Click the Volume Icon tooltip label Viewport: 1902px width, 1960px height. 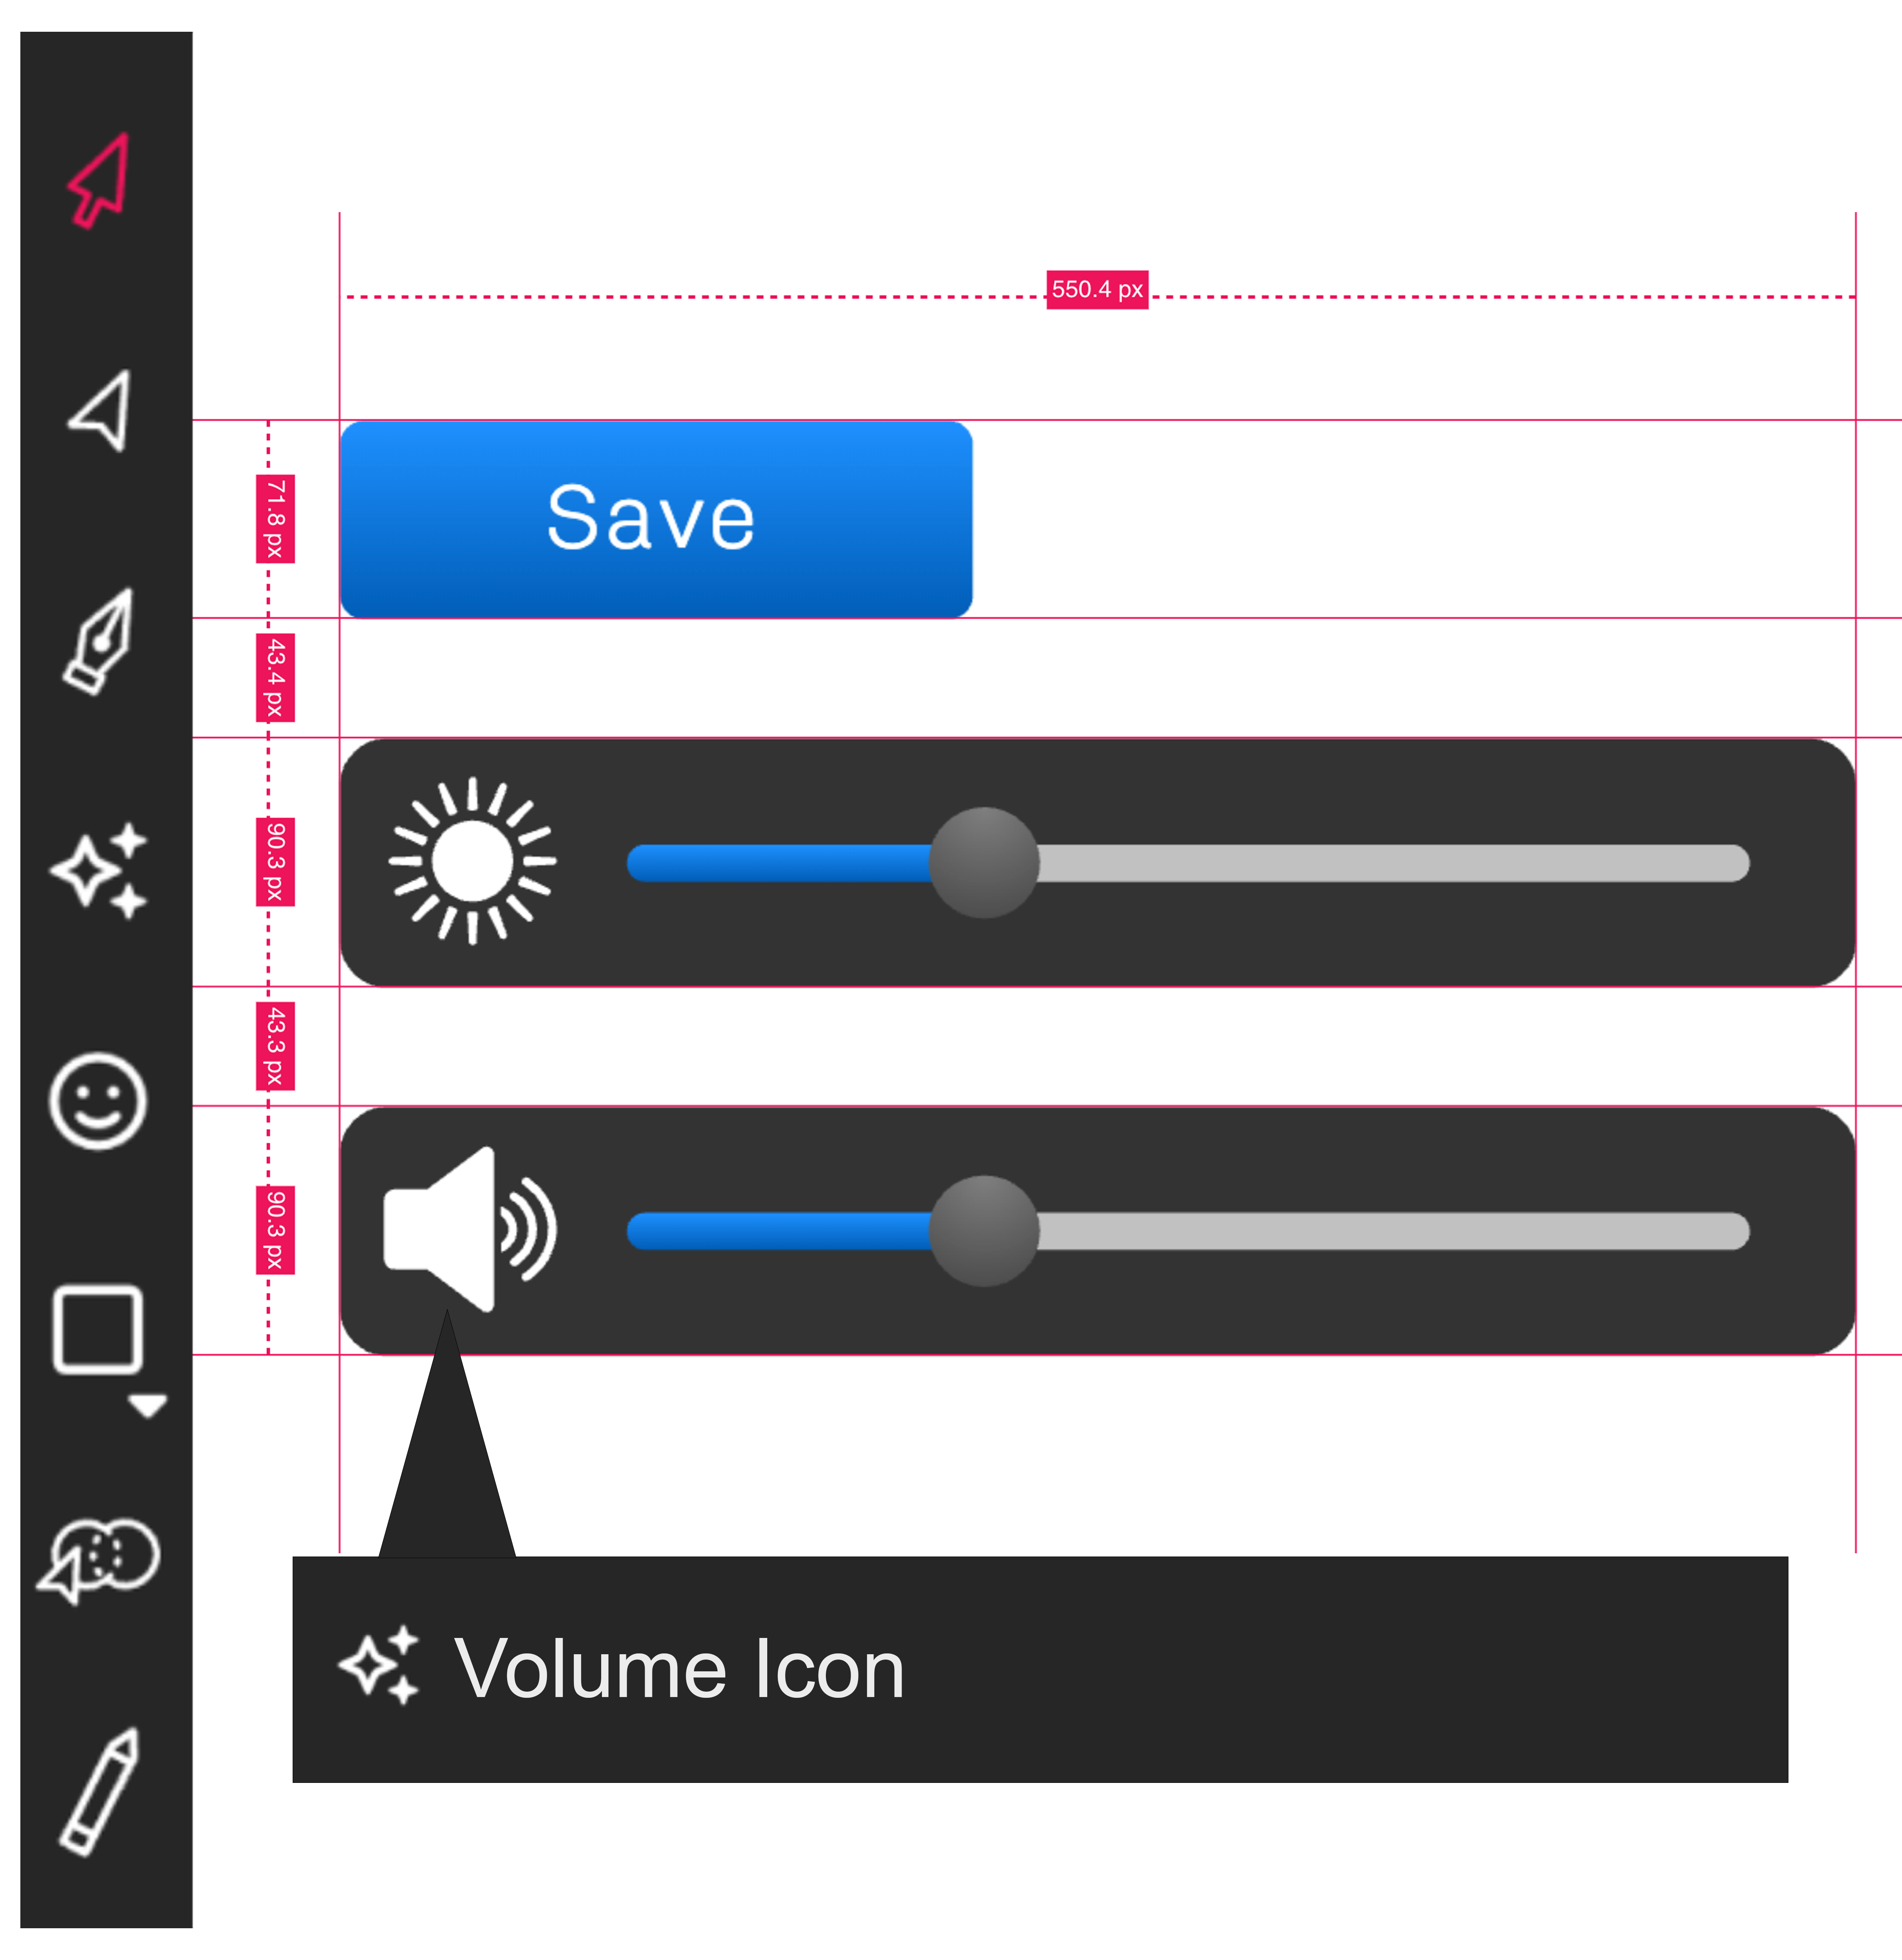pyautogui.click(x=680, y=1669)
